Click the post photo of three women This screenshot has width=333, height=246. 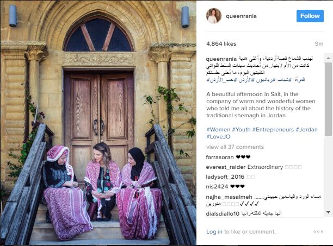pos(98,123)
